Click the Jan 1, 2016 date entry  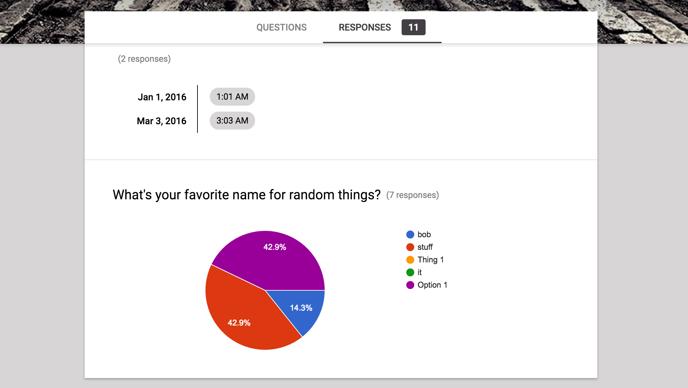tap(163, 97)
